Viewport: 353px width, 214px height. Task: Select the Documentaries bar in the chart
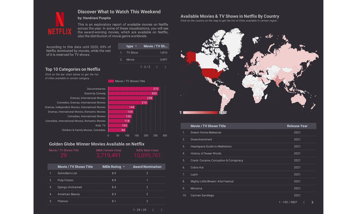tap(131, 89)
